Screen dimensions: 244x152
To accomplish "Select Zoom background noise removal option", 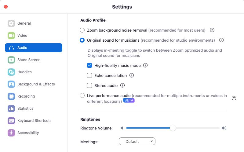I will [82, 30].
